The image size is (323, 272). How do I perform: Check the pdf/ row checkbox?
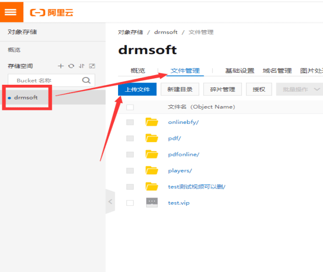point(130,138)
